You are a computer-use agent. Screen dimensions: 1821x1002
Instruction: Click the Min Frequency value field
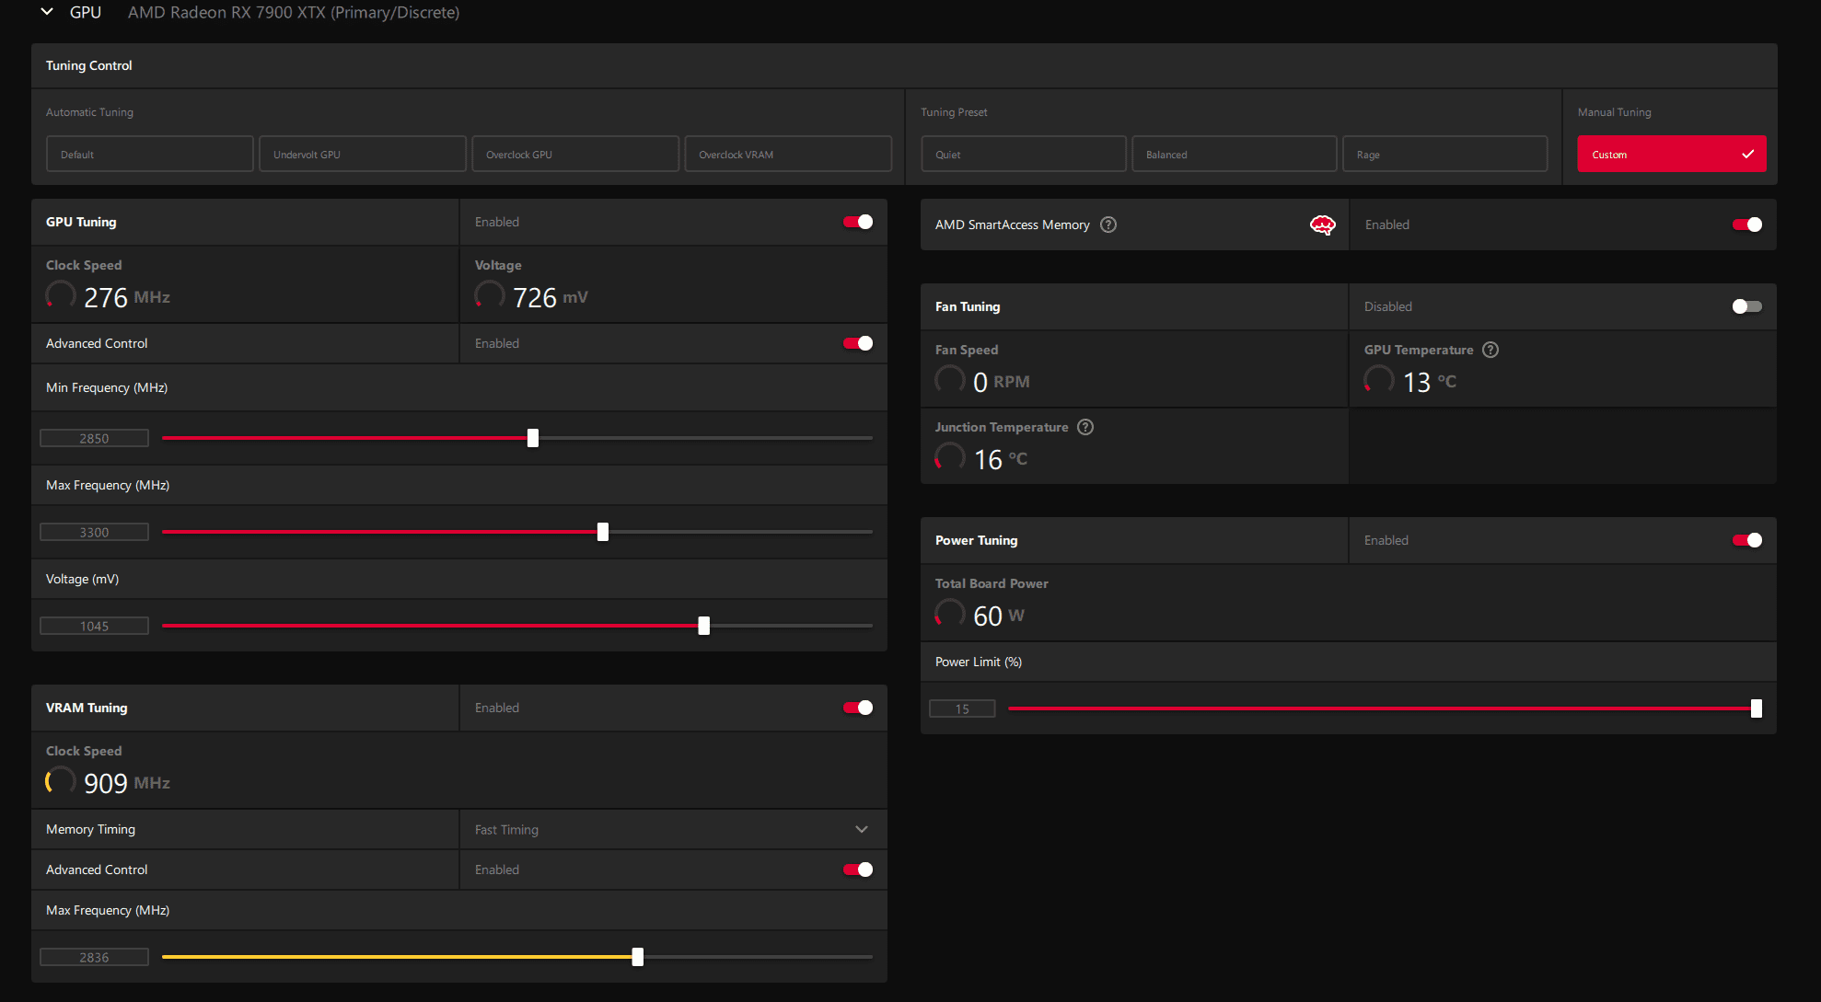[x=94, y=438]
